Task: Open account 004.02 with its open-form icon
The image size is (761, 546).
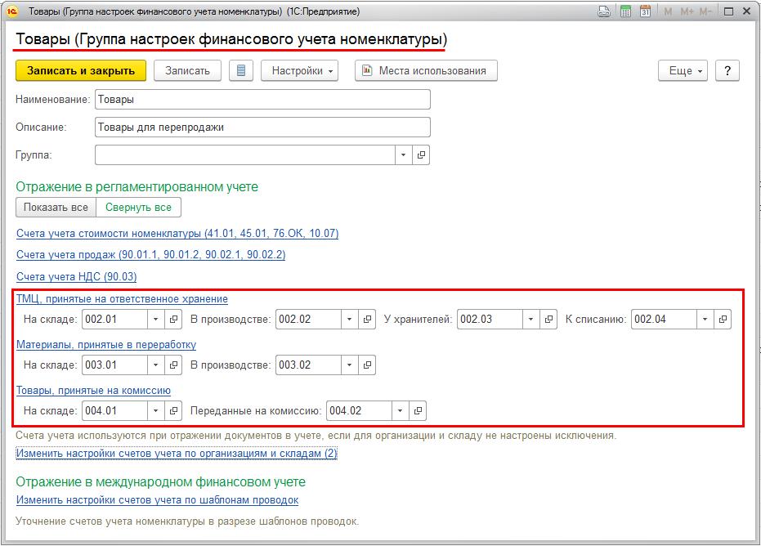Action: (418, 410)
